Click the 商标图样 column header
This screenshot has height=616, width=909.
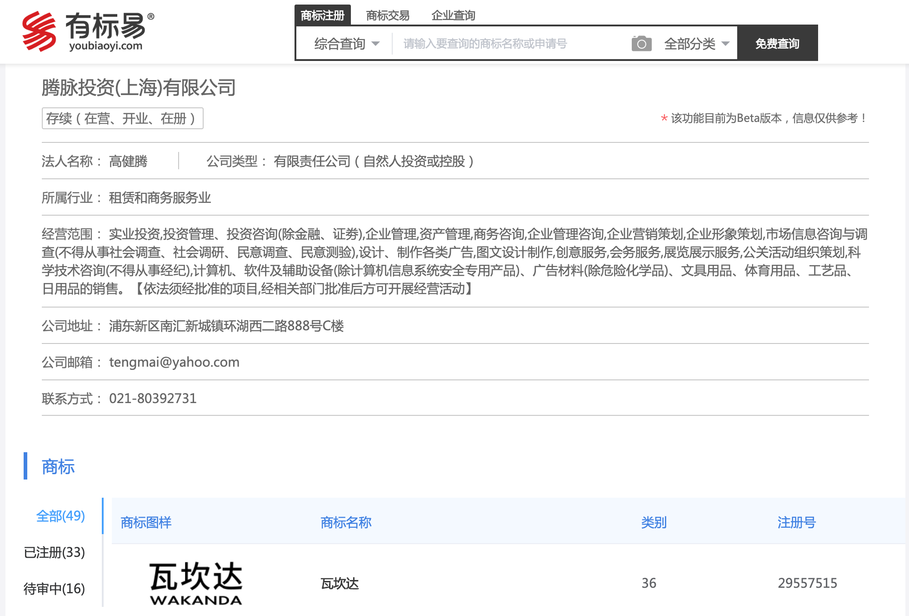point(146,522)
